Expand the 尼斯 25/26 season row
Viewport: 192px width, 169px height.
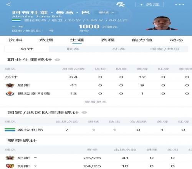coord(35,158)
